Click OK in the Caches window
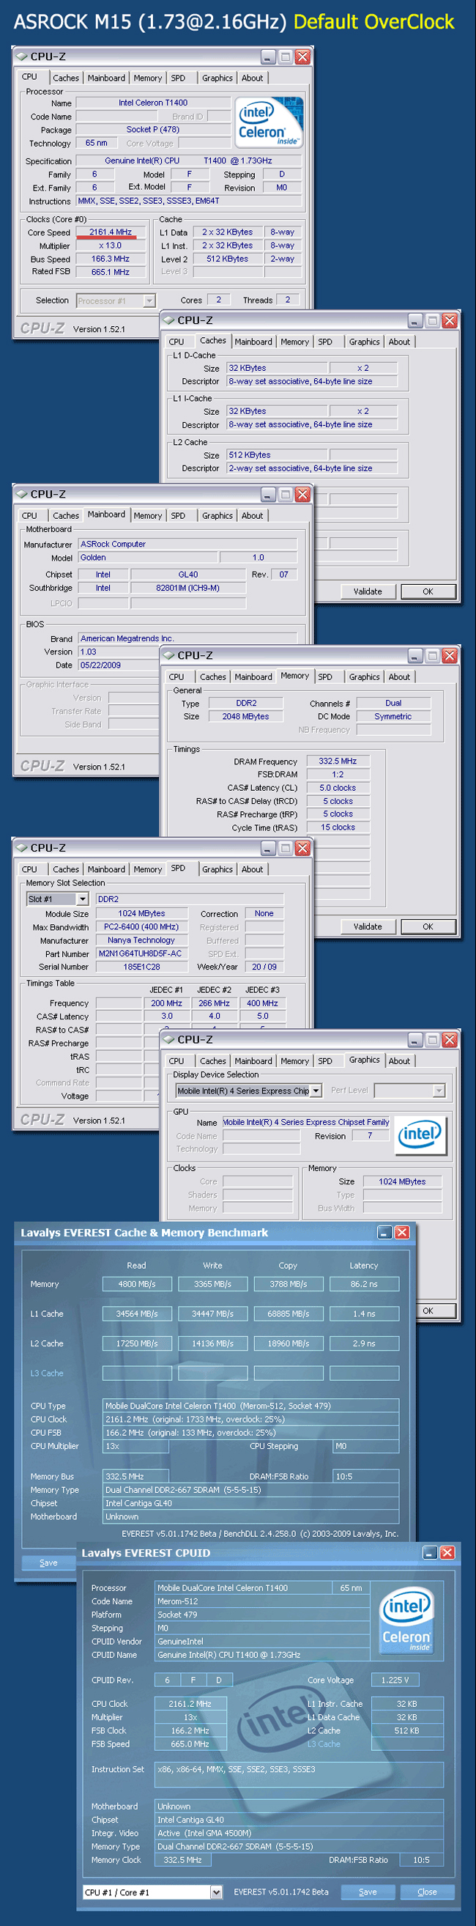This screenshot has height=1926, width=476. click(x=428, y=591)
